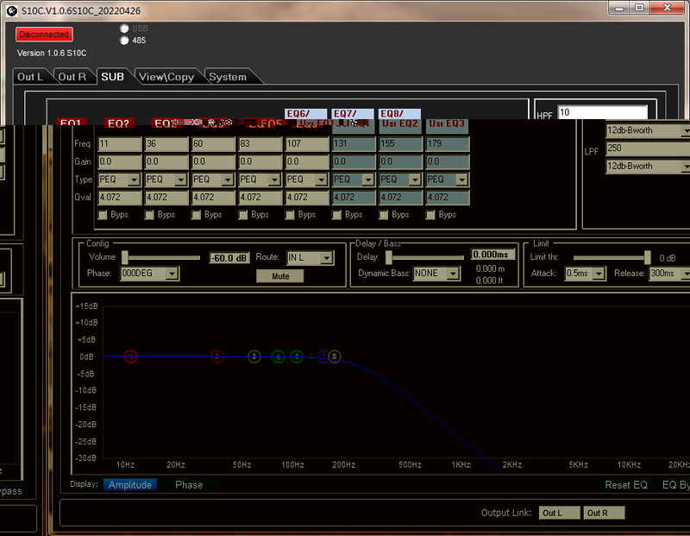
Task: Click the Usr EQ3 header button
Action: (447, 124)
